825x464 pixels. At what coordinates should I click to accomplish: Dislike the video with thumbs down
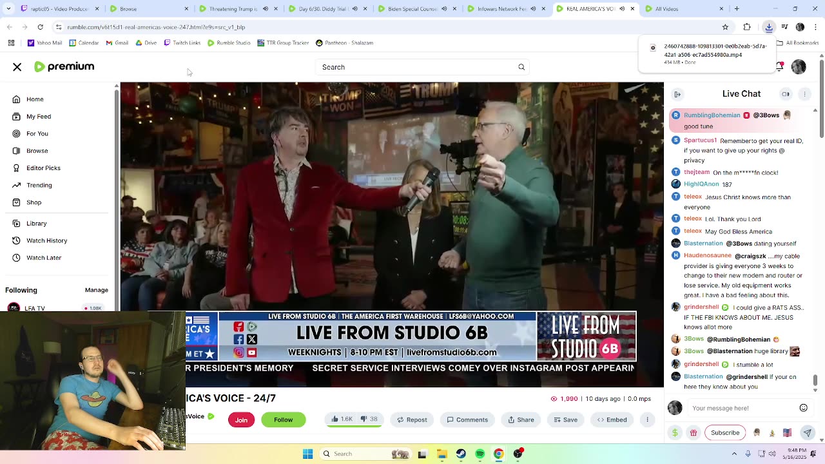pos(369,420)
